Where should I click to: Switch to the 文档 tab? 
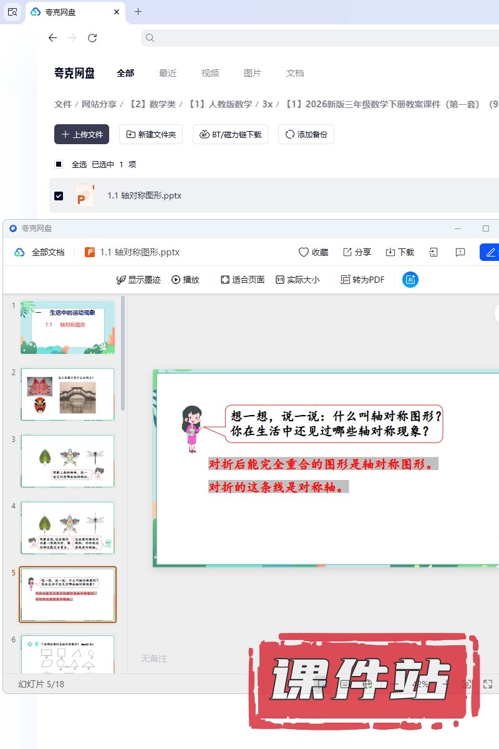tap(295, 73)
